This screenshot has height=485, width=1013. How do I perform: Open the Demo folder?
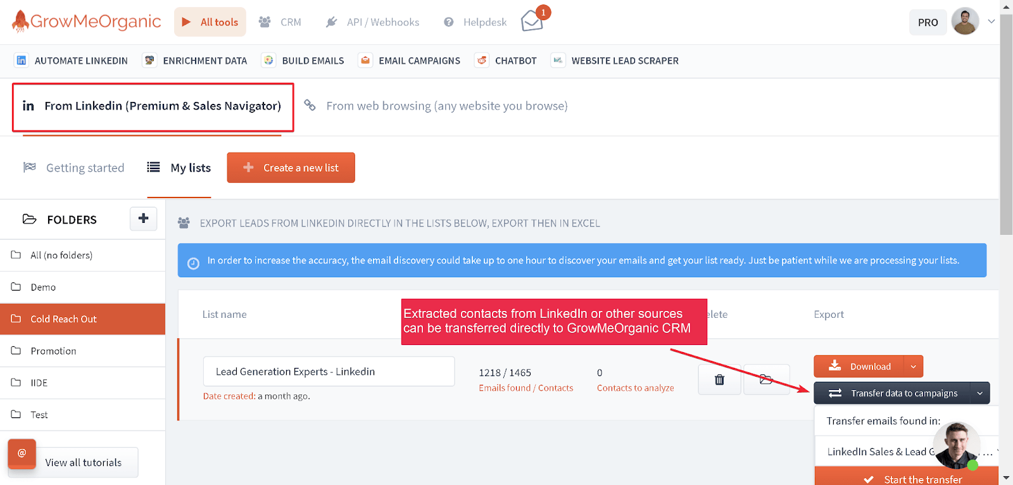pyautogui.click(x=82, y=287)
